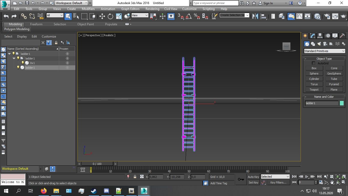Screen dimensions: 348x196
Task: Toggle the Selection Lock padlock in status bar
Action: pos(135,177)
